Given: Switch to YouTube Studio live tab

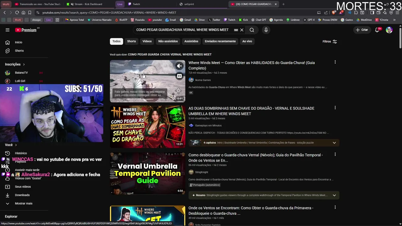Looking at the screenshot, I should (x=38, y=4).
